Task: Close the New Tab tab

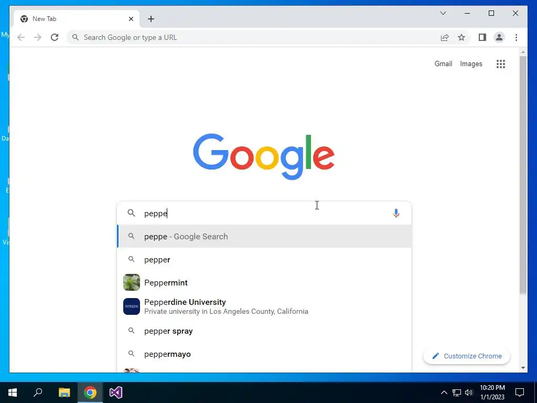Action: point(131,19)
